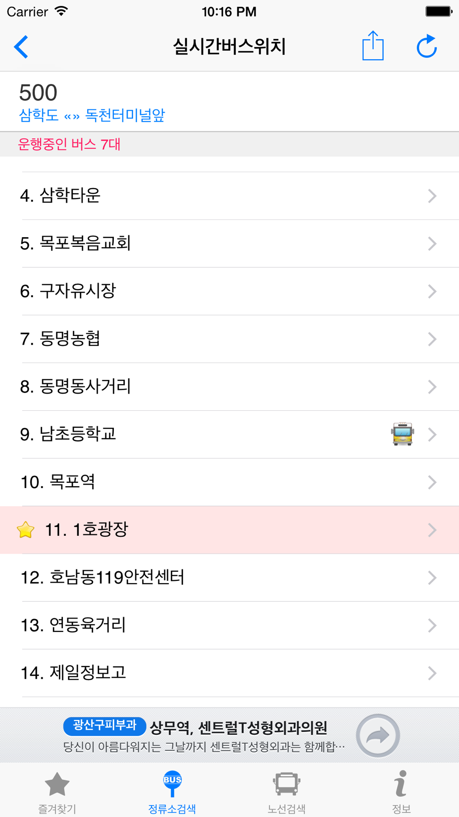Toggle favorite star on 1호광장

[26, 530]
